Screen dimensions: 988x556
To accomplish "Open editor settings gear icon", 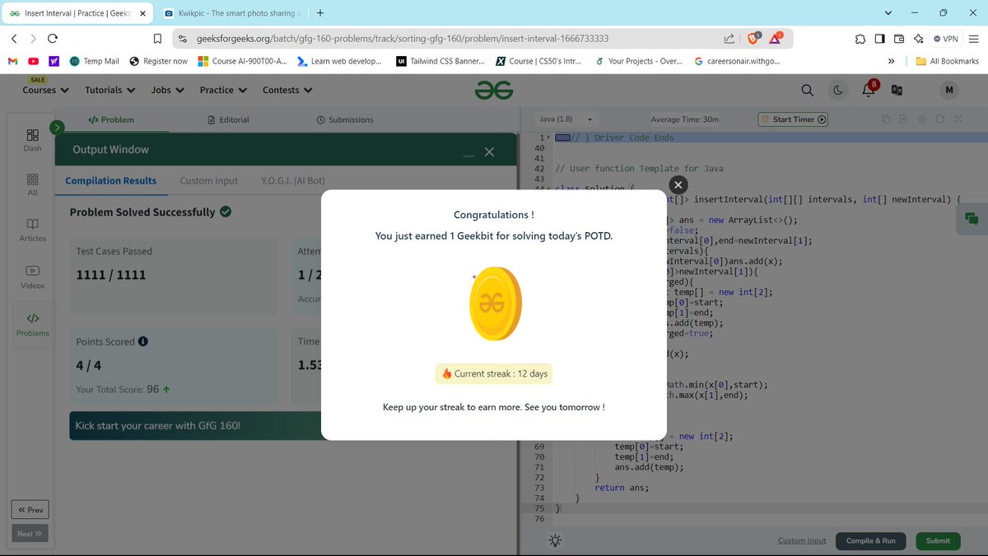I will [x=922, y=119].
